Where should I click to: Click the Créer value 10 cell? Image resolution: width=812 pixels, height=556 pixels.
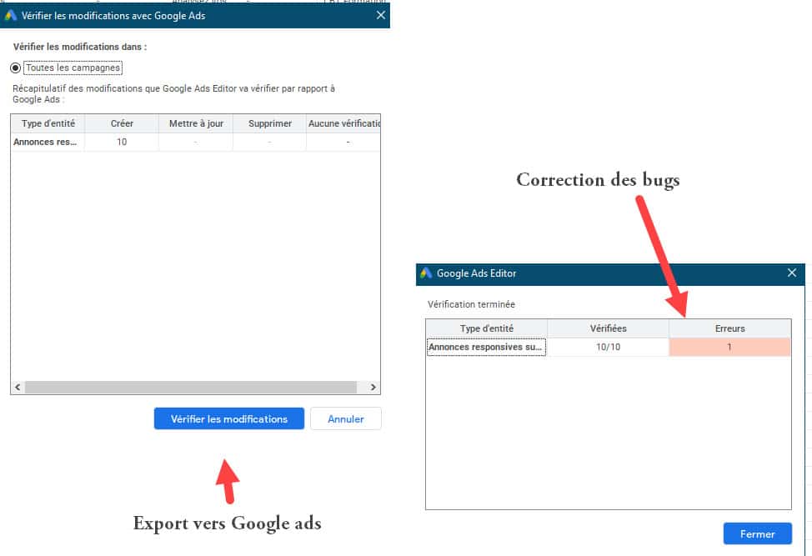point(122,142)
